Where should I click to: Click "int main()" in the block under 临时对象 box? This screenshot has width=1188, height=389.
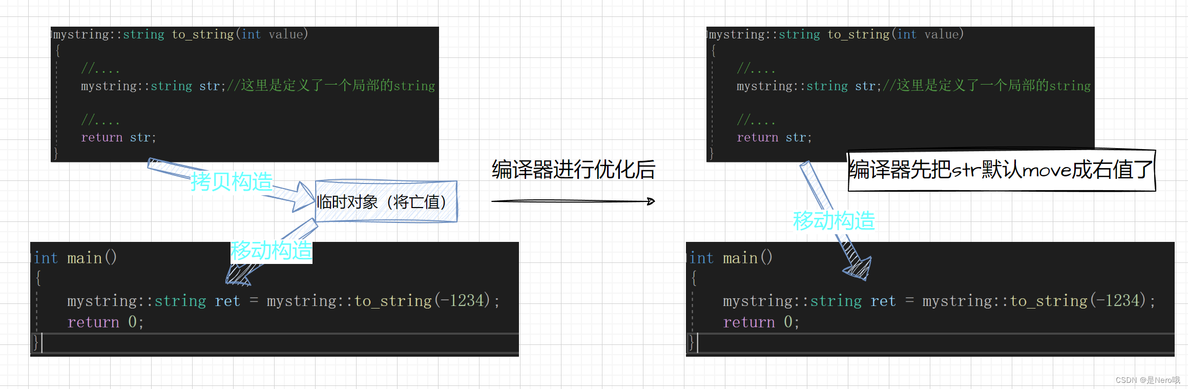tap(75, 257)
